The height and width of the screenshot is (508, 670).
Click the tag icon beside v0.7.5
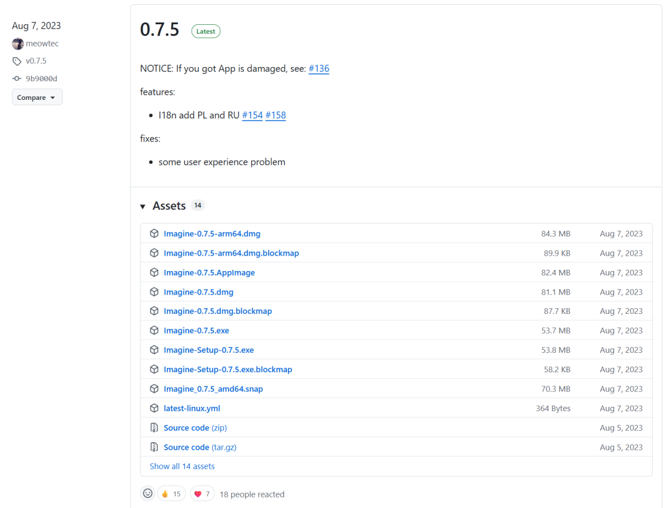tap(17, 61)
